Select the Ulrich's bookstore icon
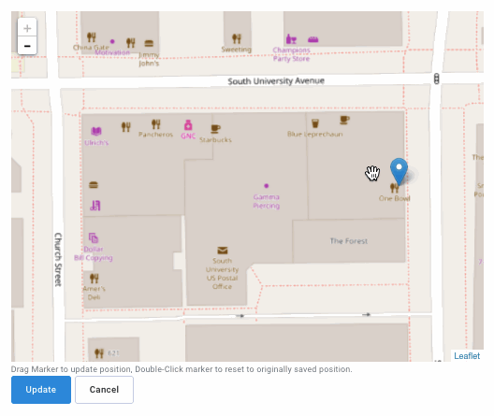This screenshot has width=494, height=416. click(x=96, y=131)
